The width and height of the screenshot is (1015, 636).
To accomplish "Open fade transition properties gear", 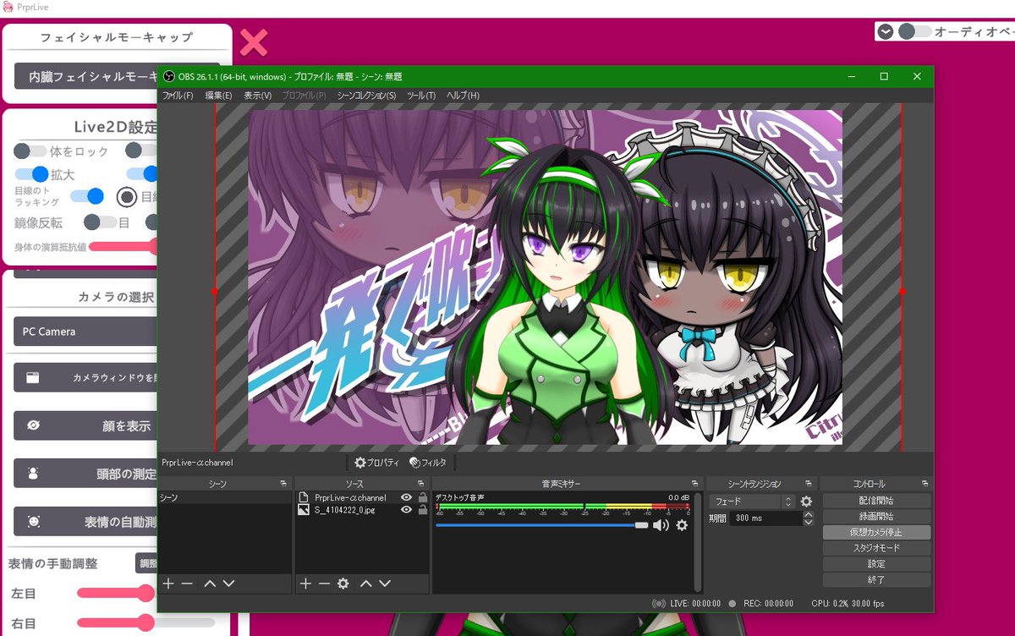I will coord(806,502).
